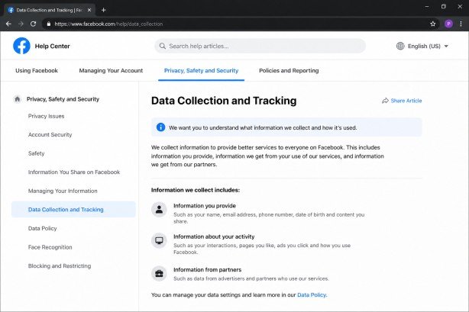Open Privacy Issues in the sidebar
This screenshot has height=312, width=469.
47,116
